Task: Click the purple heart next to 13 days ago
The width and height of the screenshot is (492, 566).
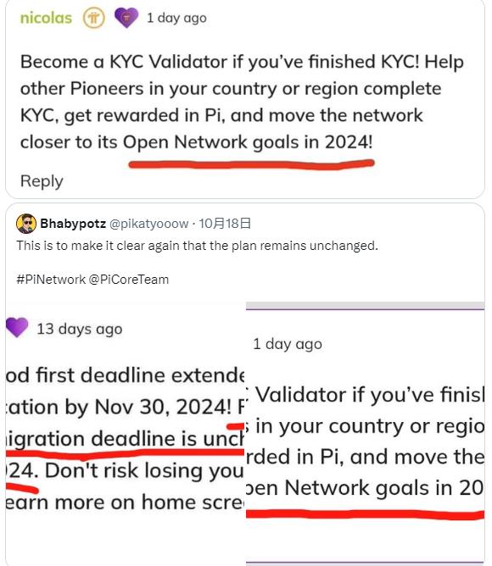Action: click(17, 327)
